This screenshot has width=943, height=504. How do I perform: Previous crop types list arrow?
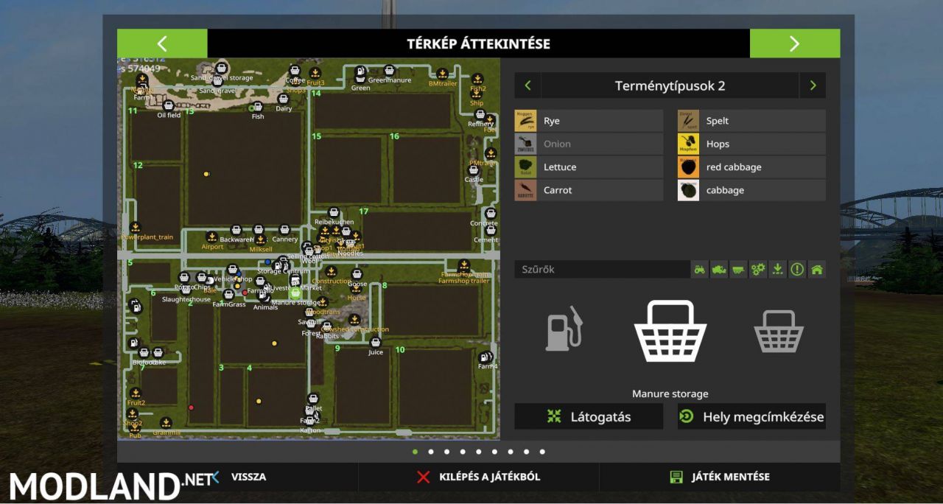[x=527, y=85]
